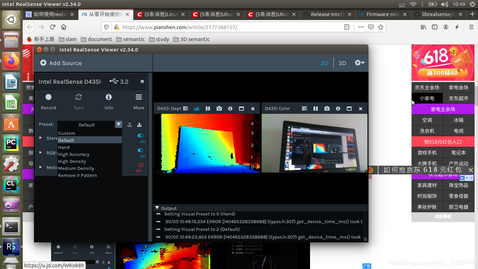Select Hand preset option
The width and height of the screenshot is (478, 269).
point(90,147)
